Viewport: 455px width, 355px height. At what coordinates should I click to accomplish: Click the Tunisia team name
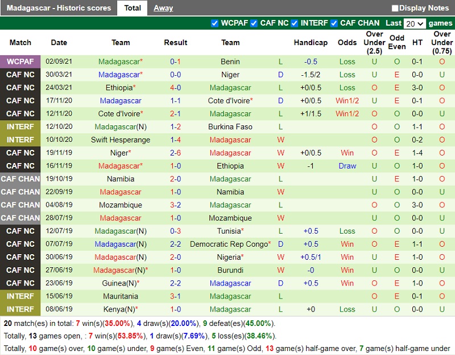click(229, 231)
